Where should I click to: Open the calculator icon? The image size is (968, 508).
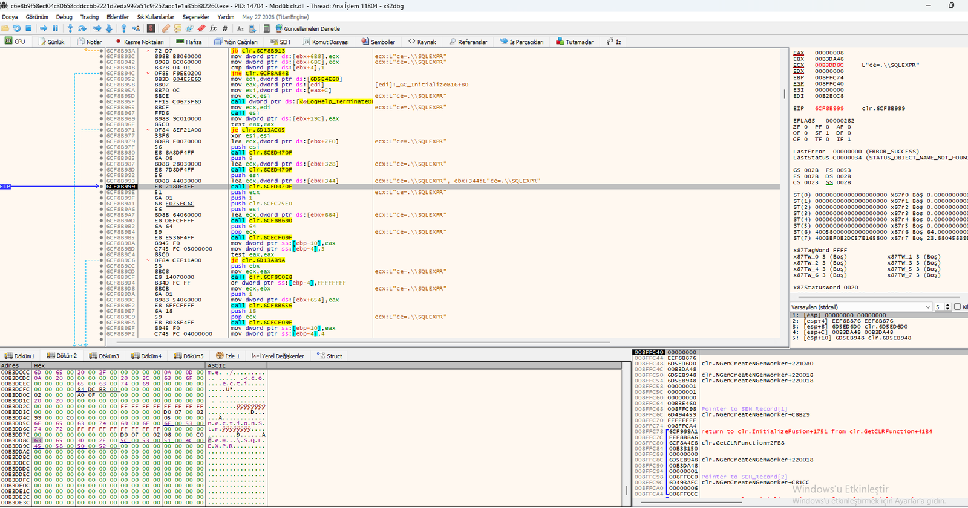pyautogui.click(x=267, y=28)
